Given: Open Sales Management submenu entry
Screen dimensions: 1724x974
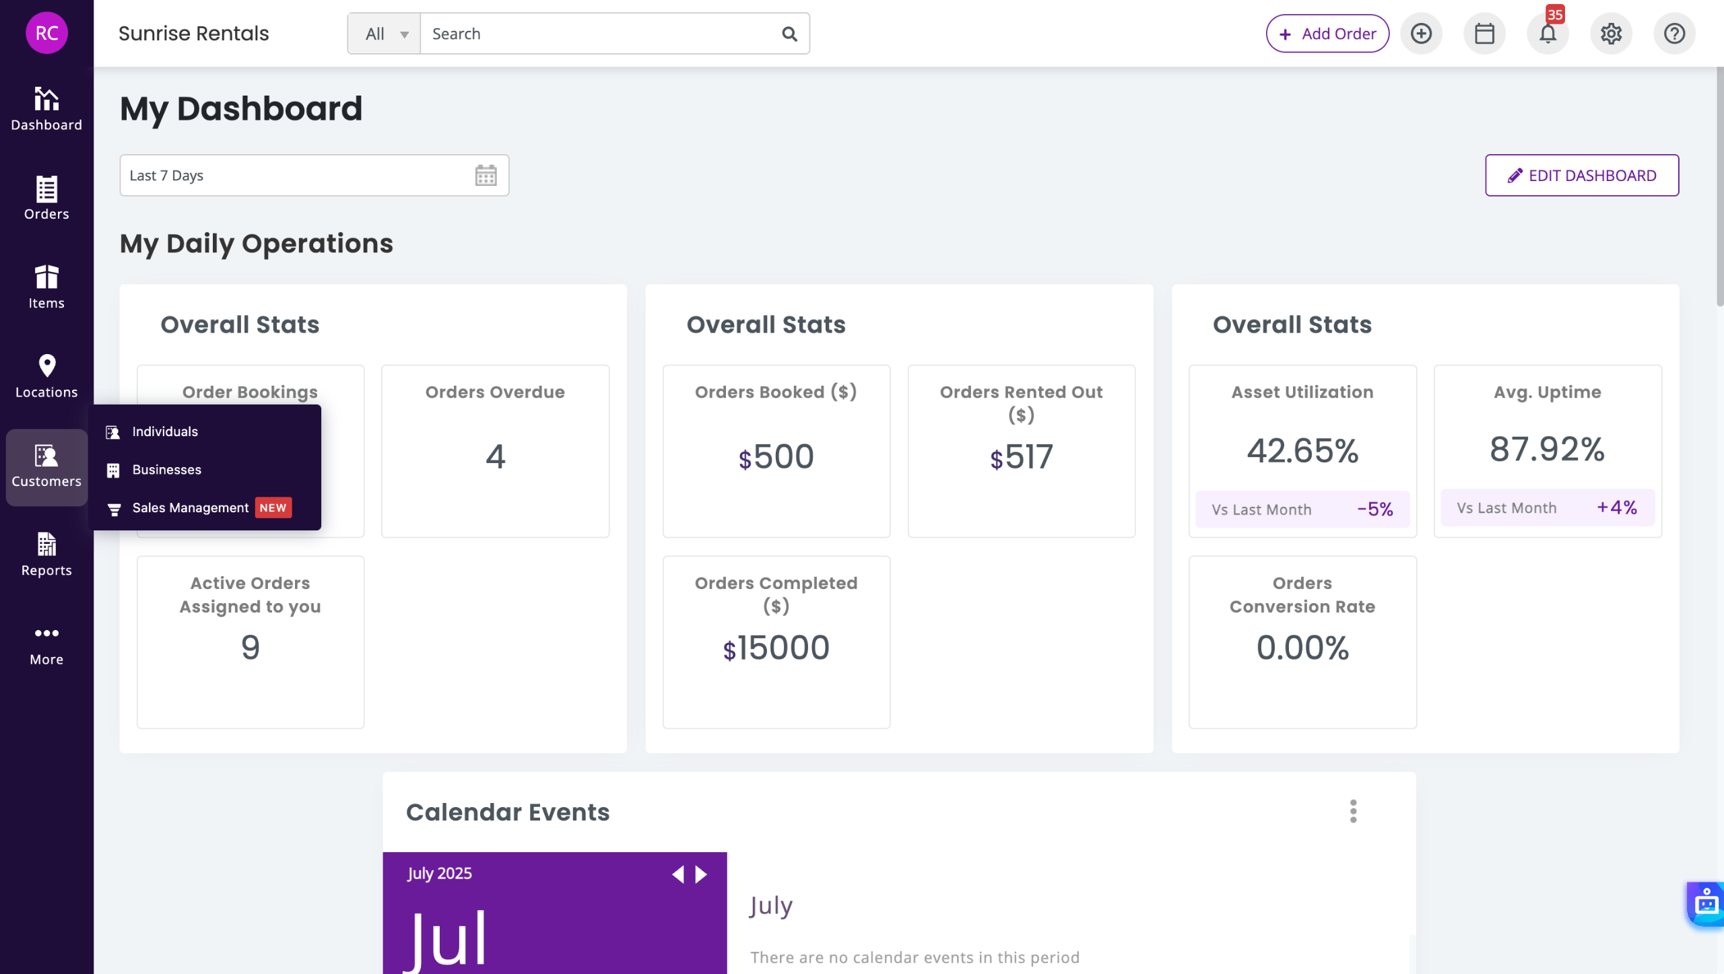Looking at the screenshot, I should (191, 508).
